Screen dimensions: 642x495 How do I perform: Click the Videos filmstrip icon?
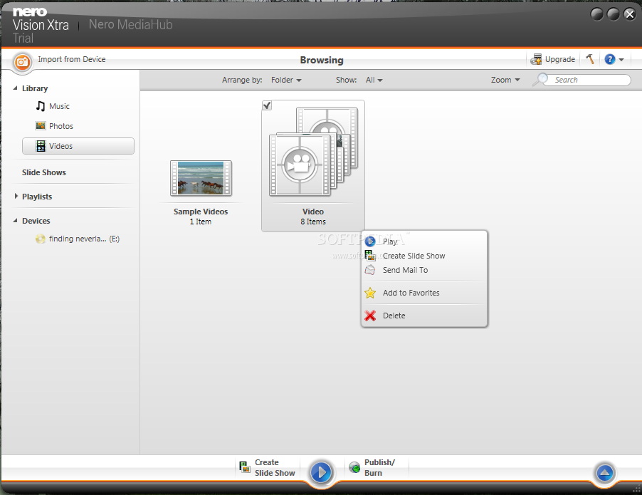pyautogui.click(x=41, y=146)
